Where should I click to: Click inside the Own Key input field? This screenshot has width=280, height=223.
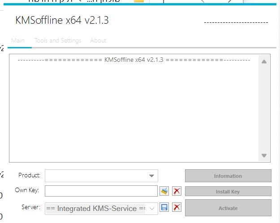point(101,191)
